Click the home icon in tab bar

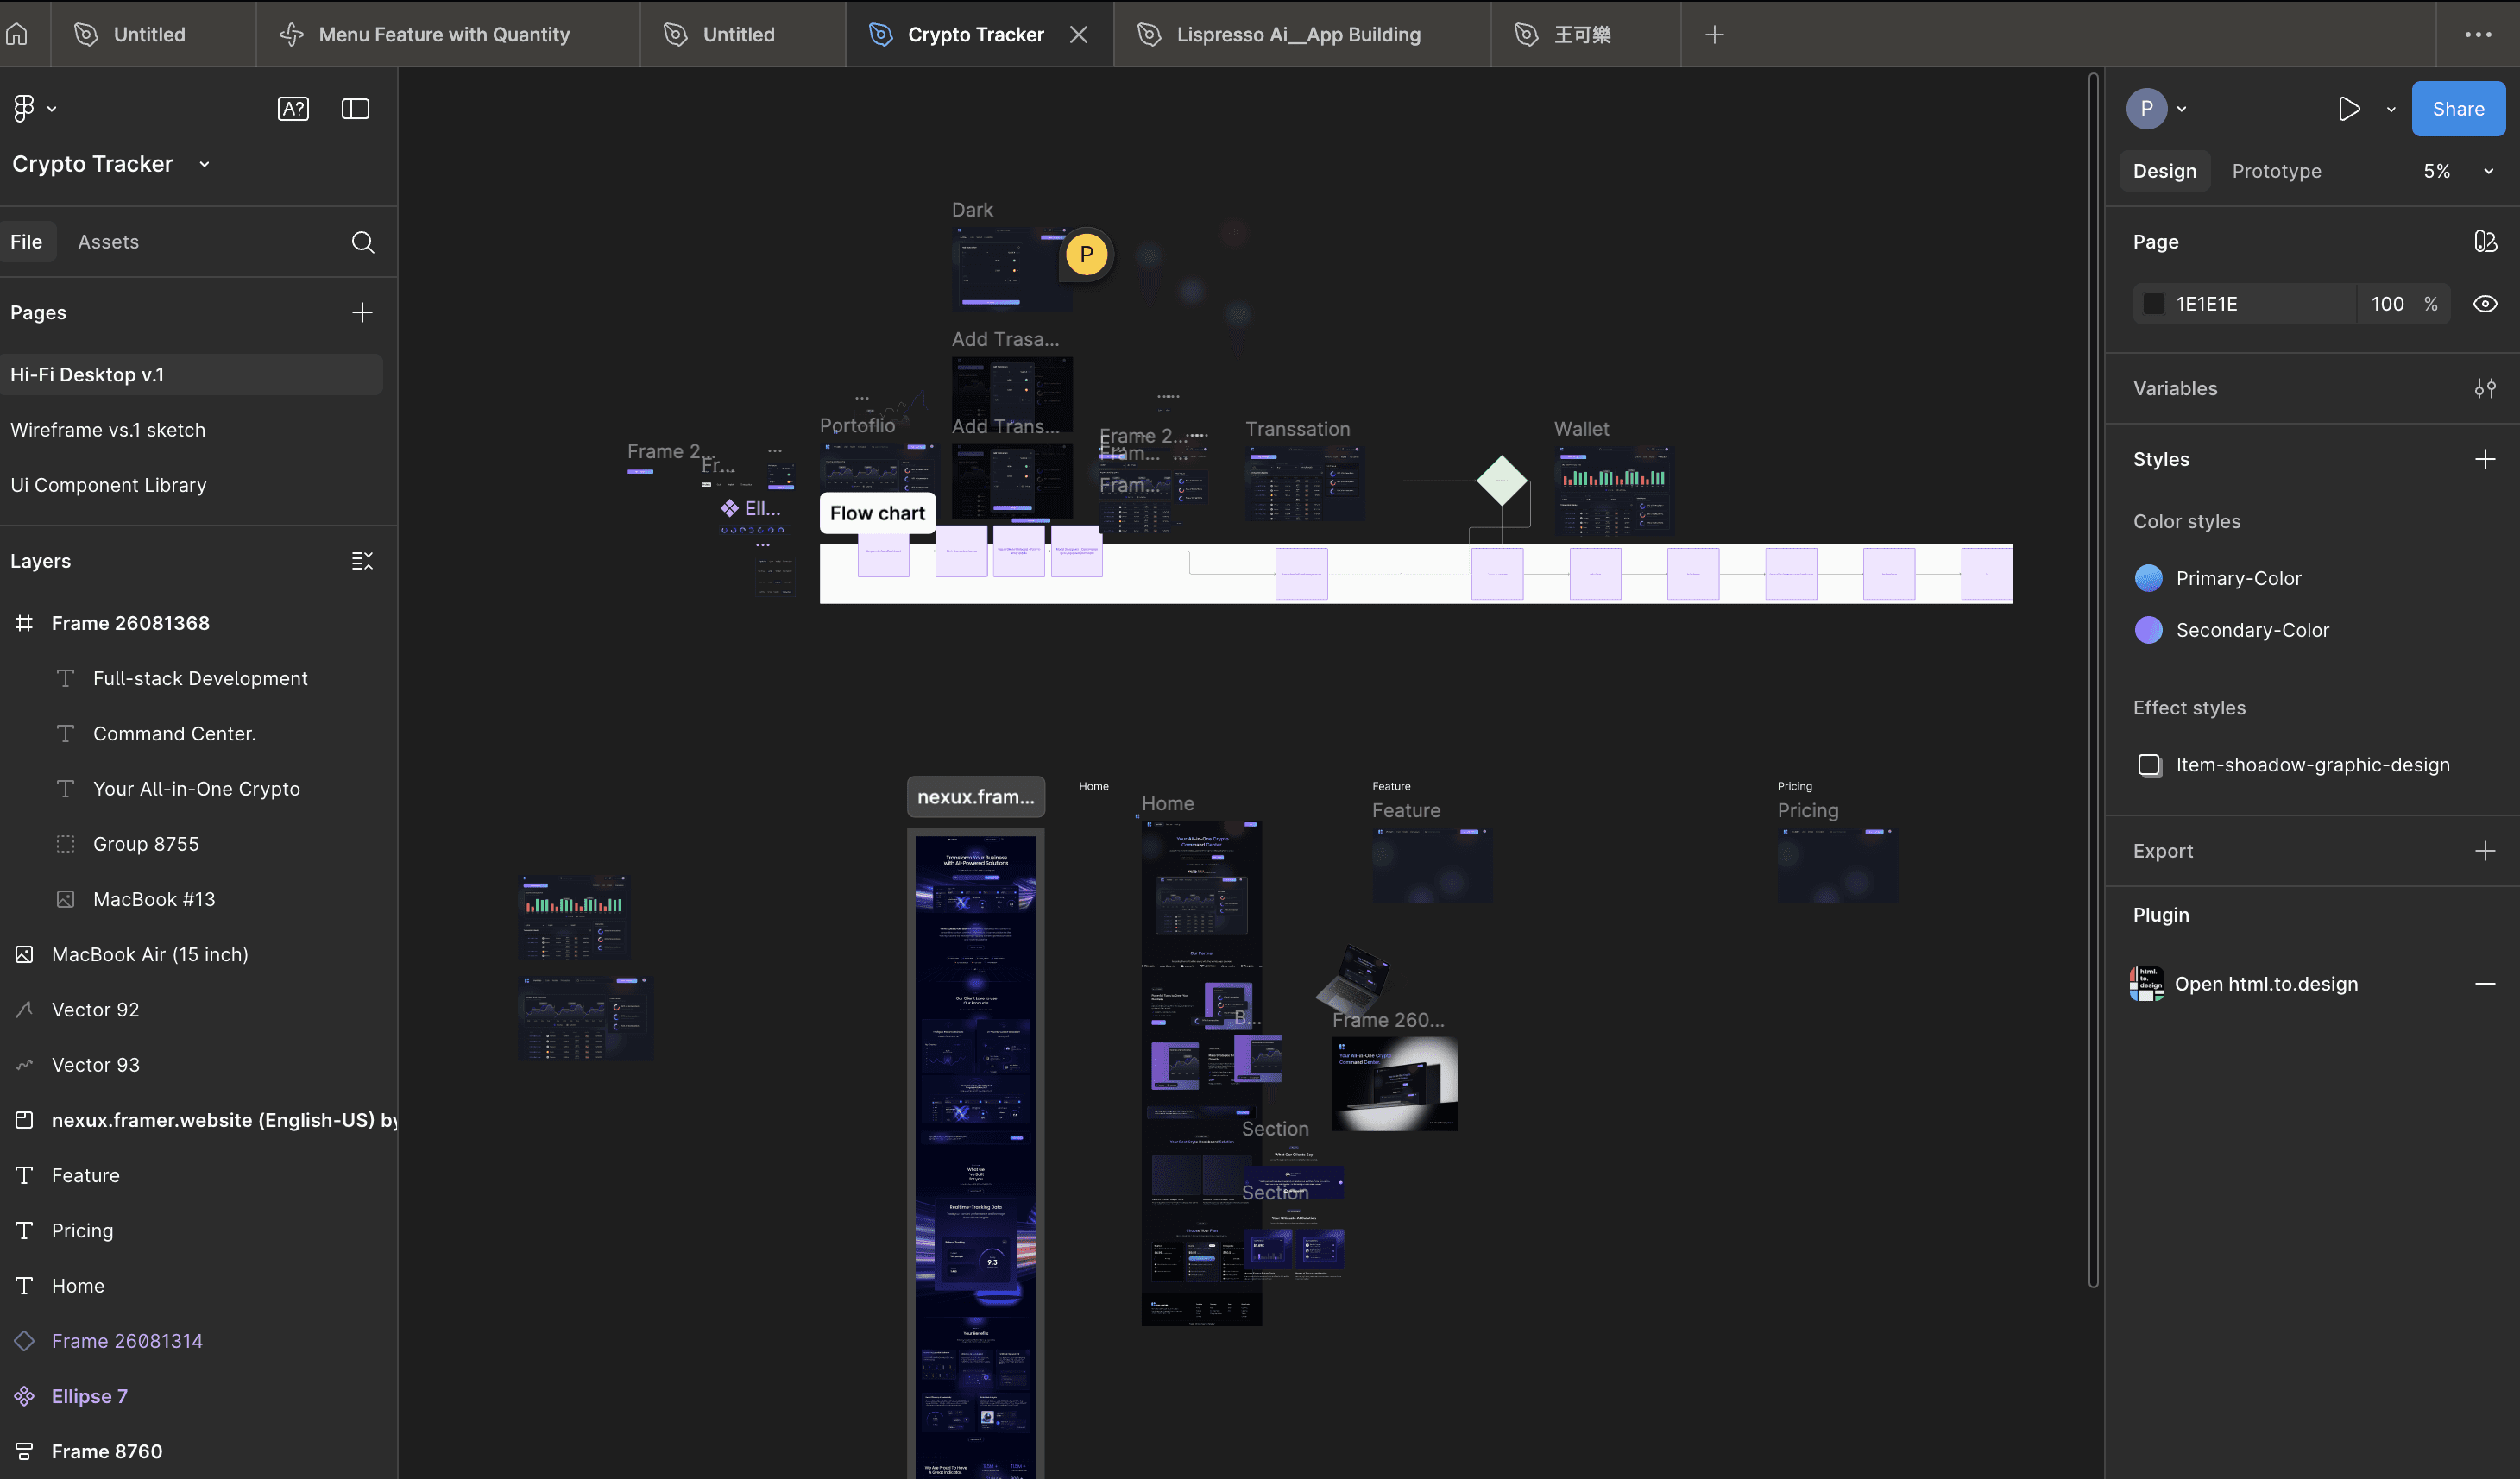pos(17,34)
